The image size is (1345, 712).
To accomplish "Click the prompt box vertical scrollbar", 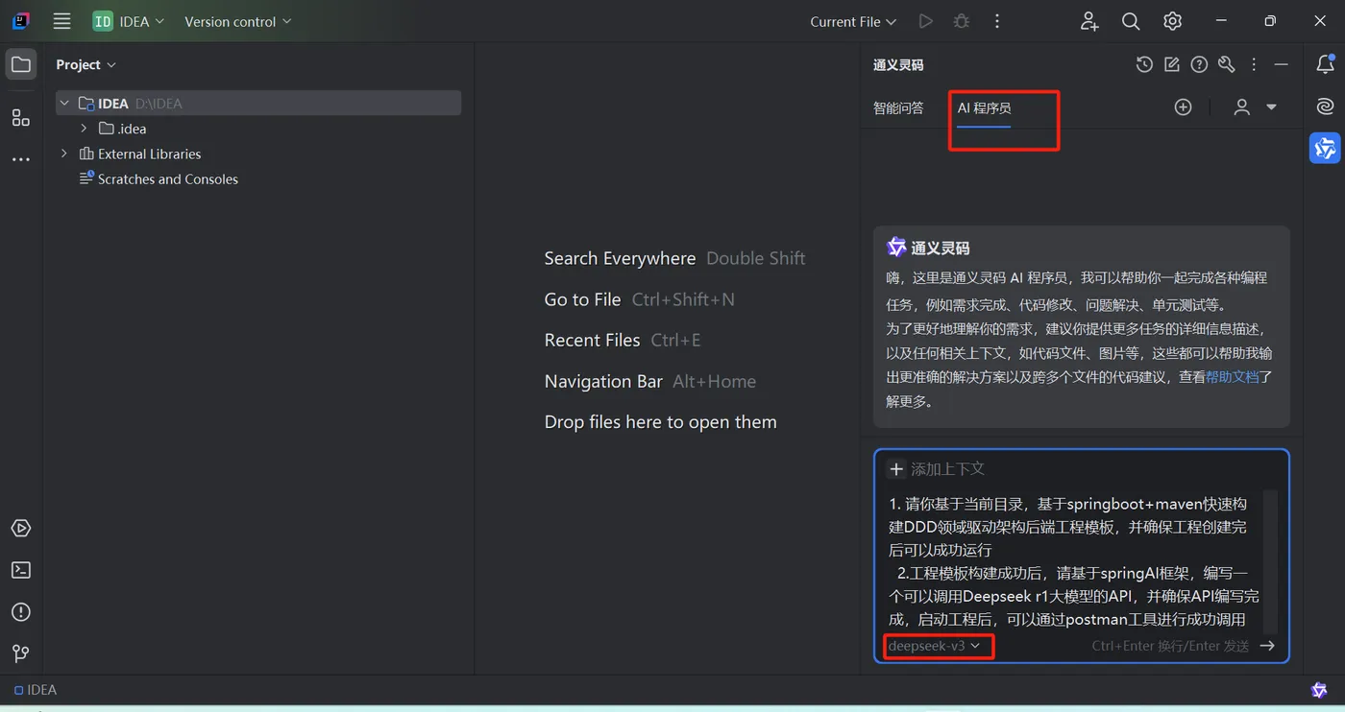I will [x=1270, y=560].
